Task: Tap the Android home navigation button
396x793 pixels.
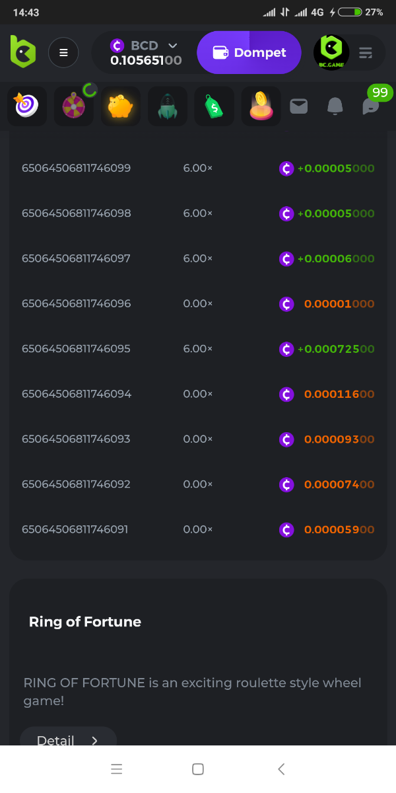Action: pos(197,769)
